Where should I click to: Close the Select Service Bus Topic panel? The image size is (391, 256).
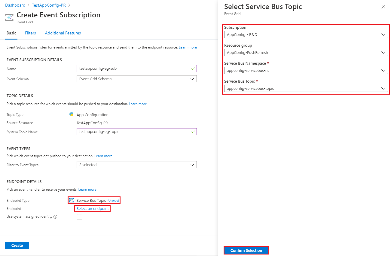pyautogui.click(x=383, y=7)
